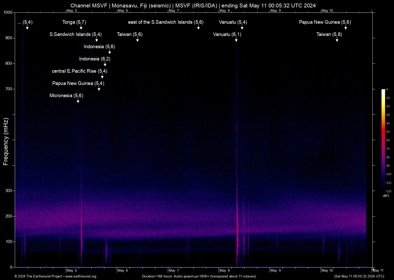
Task: Select the arrow marker under Vanuatu (5.4)
Action: (242, 27)
